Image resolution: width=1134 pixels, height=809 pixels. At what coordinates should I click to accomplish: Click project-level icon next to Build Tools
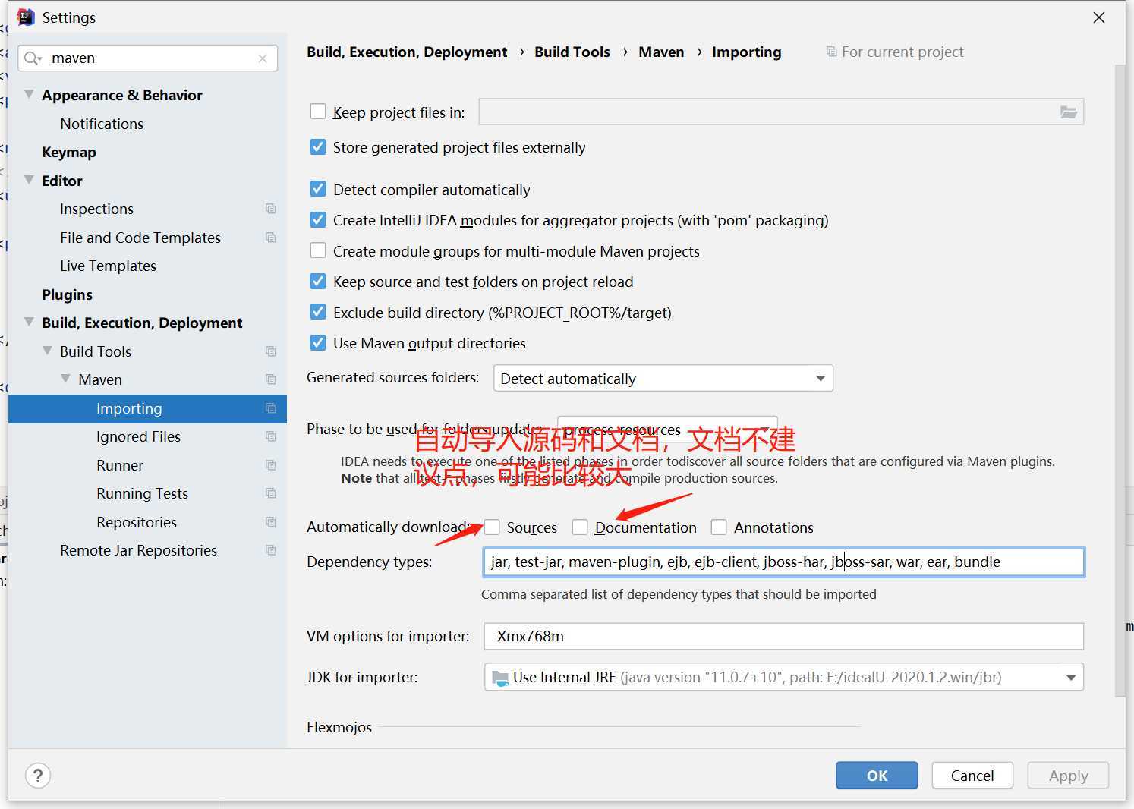coord(270,351)
